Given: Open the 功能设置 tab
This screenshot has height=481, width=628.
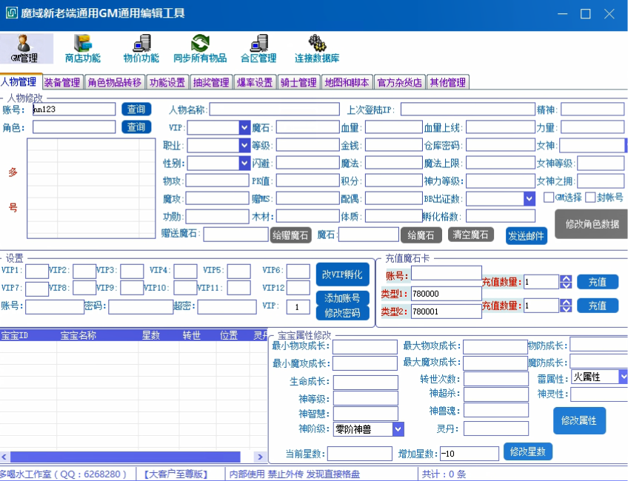Looking at the screenshot, I should (x=167, y=82).
